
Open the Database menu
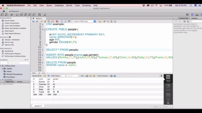[x=59, y=5]
